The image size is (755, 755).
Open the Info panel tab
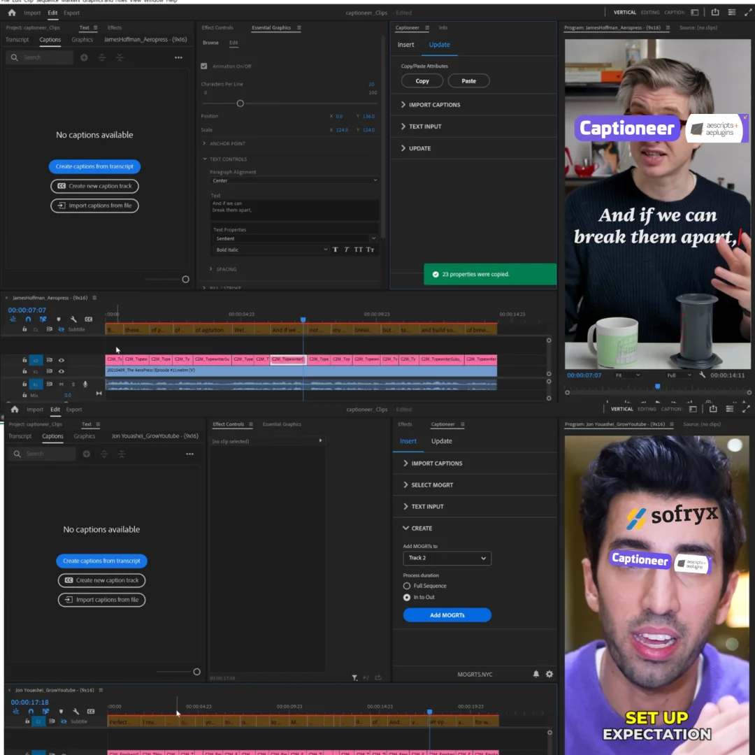click(443, 28)
